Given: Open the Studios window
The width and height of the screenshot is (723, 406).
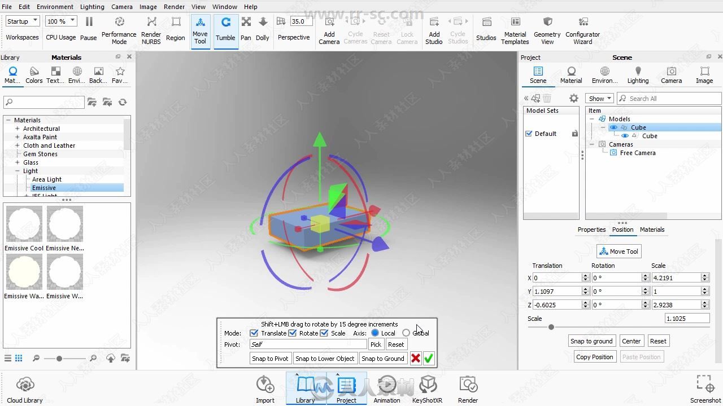Looking at the screenshot, I should [486, 28].
